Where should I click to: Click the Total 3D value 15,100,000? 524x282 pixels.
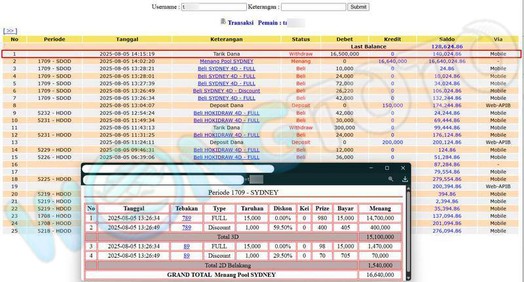click(380, 237)
